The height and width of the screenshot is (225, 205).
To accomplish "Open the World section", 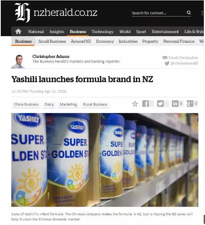I will point(125,31).
